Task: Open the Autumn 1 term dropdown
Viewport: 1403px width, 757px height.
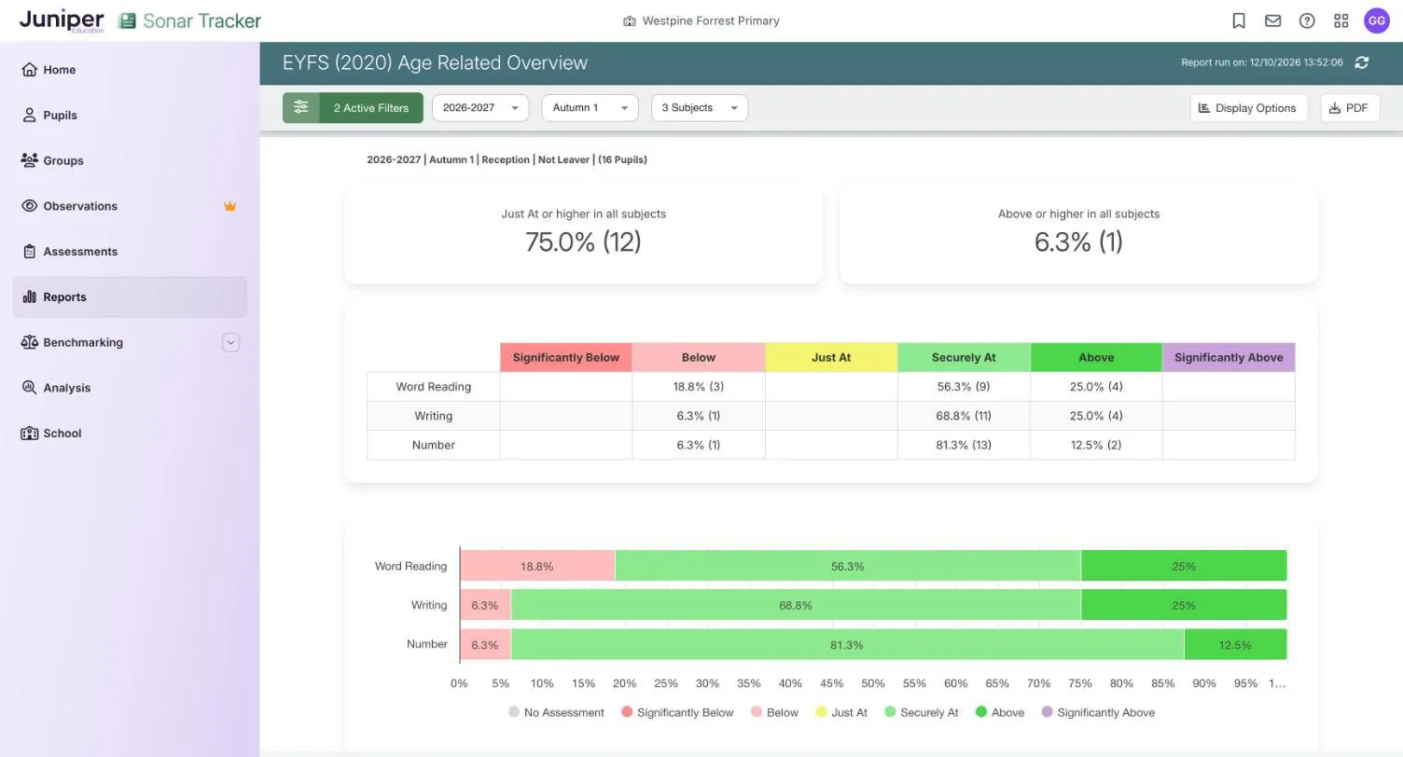Action: (x=590, y=107)
